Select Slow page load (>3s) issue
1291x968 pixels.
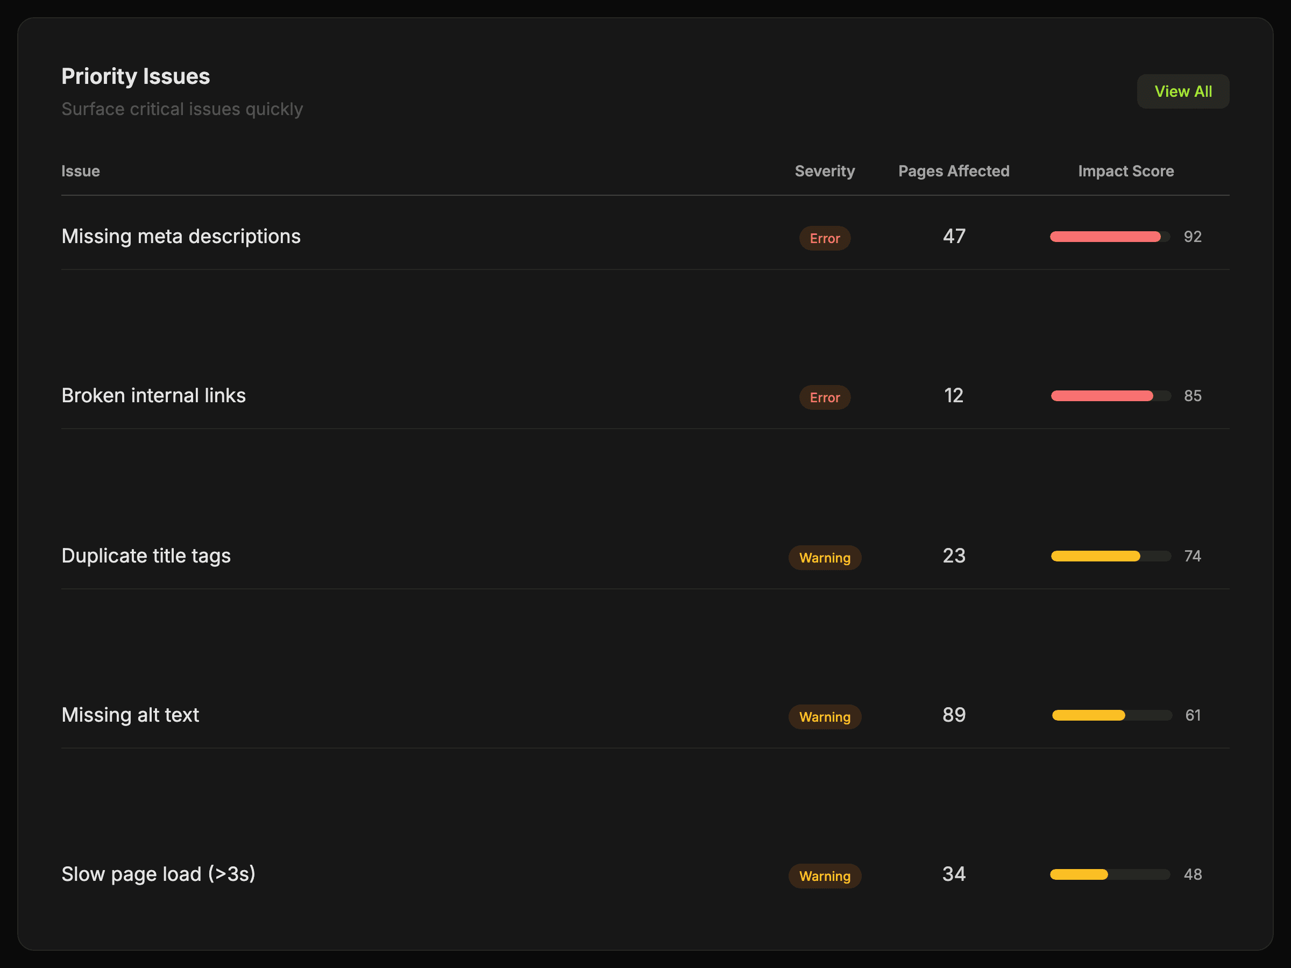pos(158,874)
